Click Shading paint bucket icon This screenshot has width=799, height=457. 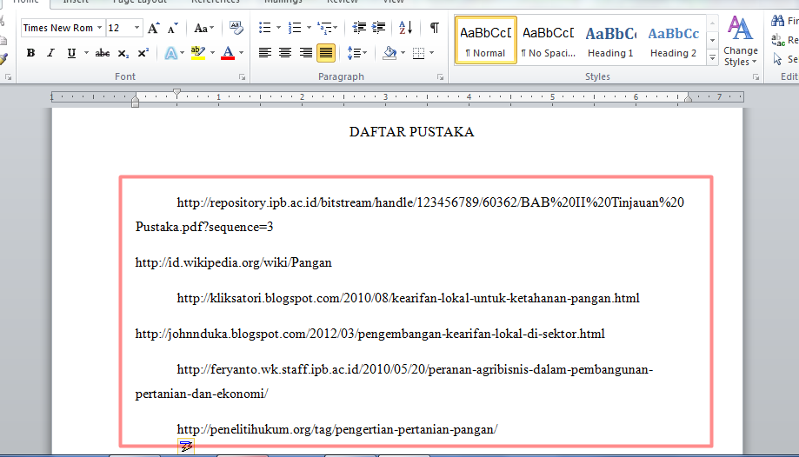(x=390, y=53)
